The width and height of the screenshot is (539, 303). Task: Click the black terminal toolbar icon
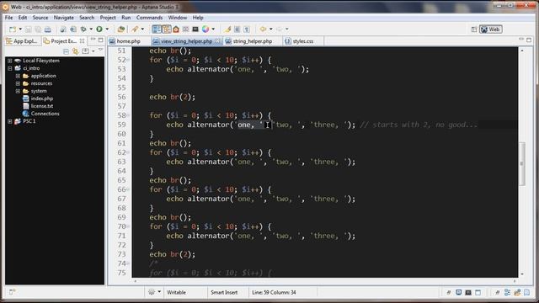pos(195,29)
